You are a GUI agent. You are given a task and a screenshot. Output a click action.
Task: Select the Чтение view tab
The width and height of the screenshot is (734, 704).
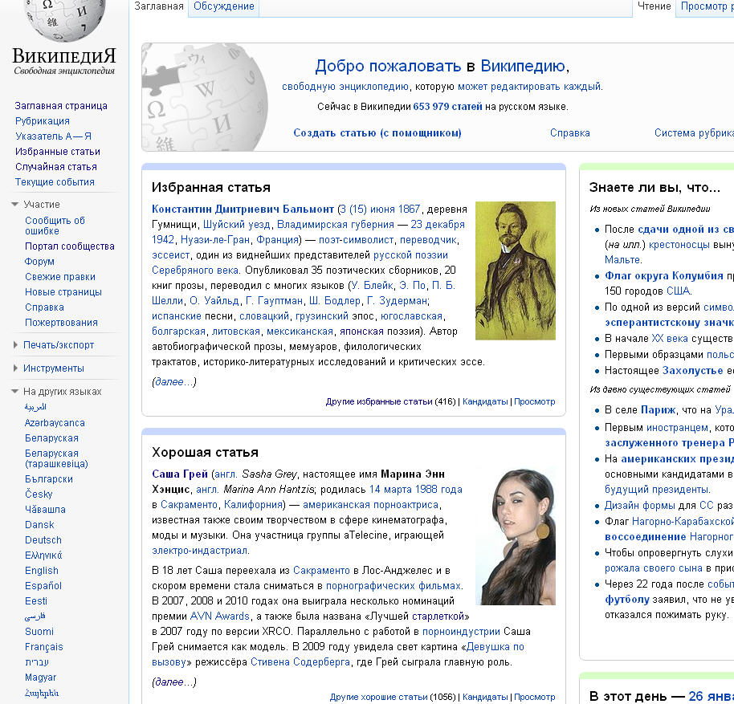pos(654,6)
